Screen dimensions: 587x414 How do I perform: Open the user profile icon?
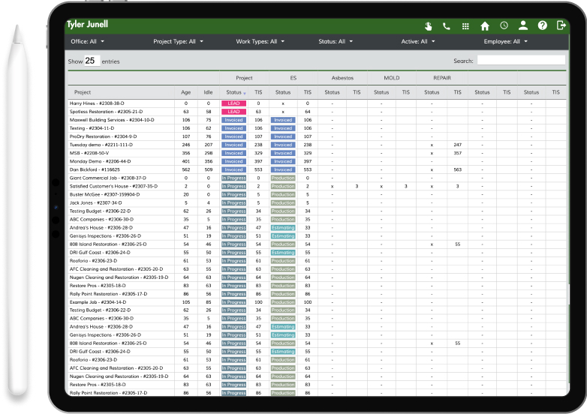pos(523,25)
